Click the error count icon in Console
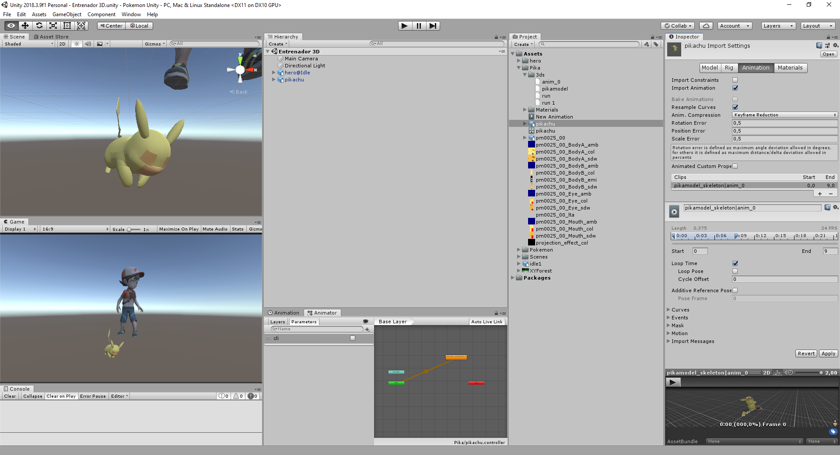 253,396
